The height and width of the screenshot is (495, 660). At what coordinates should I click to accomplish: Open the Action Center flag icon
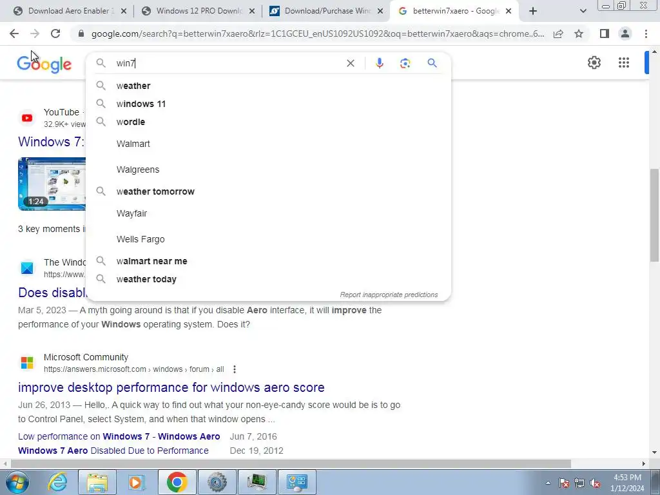[x=564, y=483]
